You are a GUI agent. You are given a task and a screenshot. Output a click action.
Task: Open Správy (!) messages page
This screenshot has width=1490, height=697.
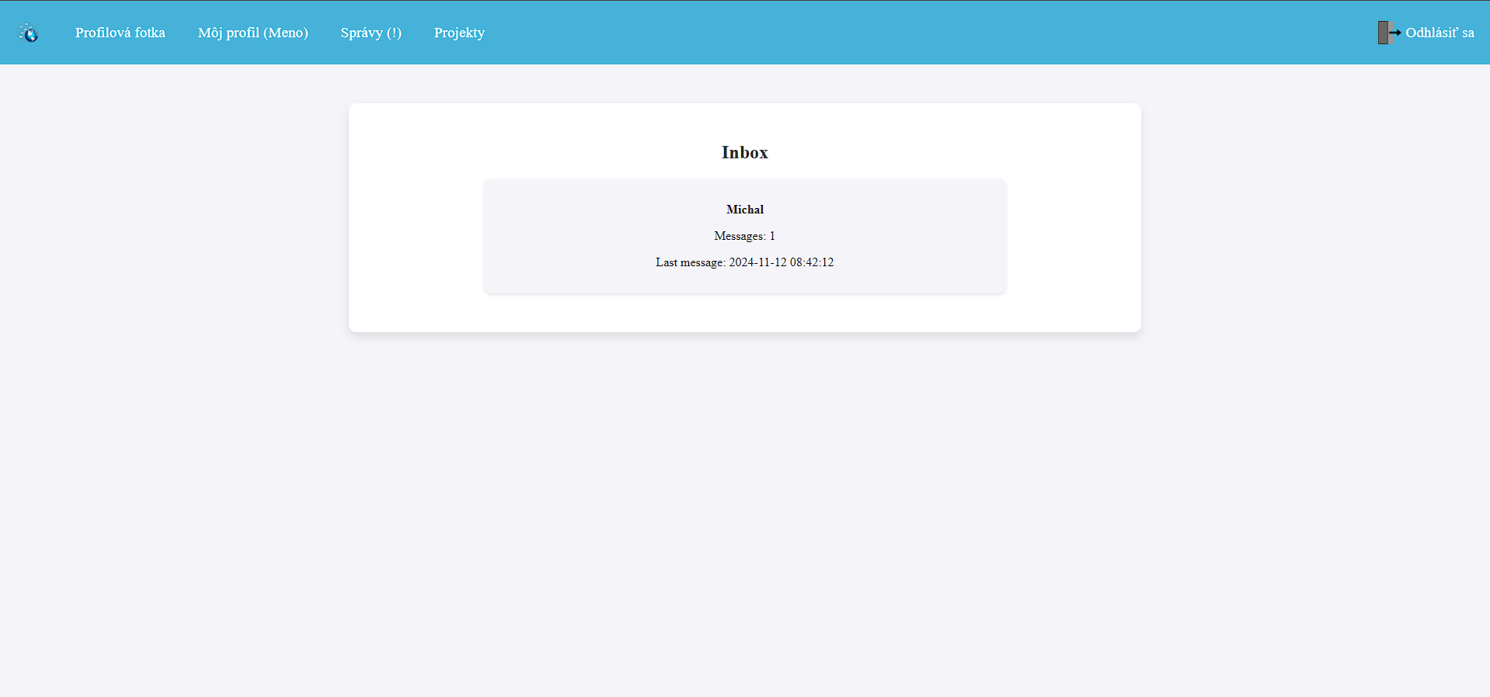[371, 33]
